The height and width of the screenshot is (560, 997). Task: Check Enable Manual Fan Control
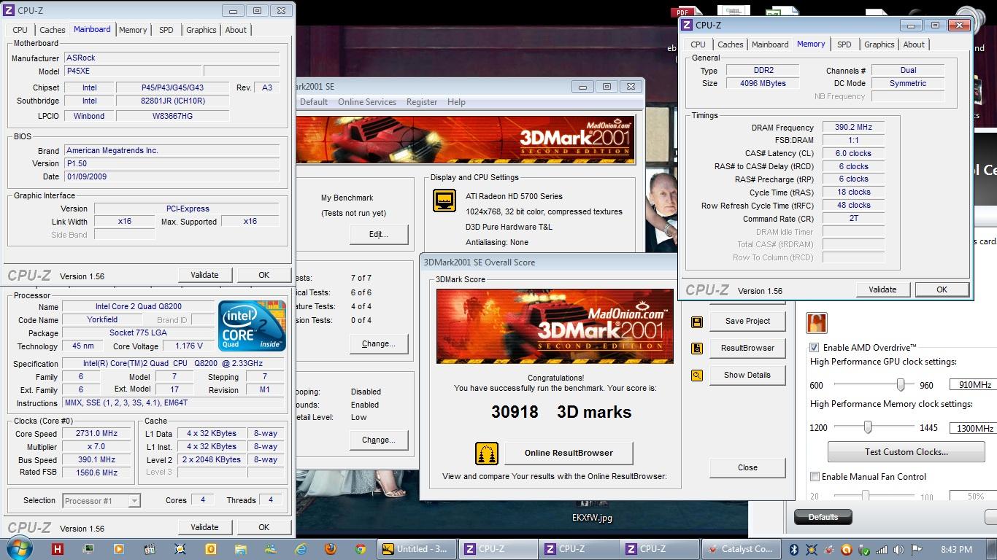point(815,477)
